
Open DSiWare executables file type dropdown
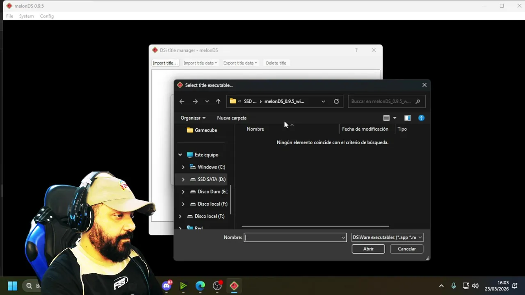click(x=387, y=237)
